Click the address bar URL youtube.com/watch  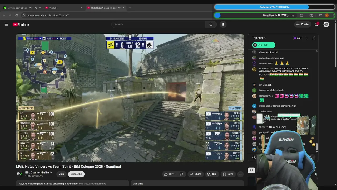pos(48,15)
